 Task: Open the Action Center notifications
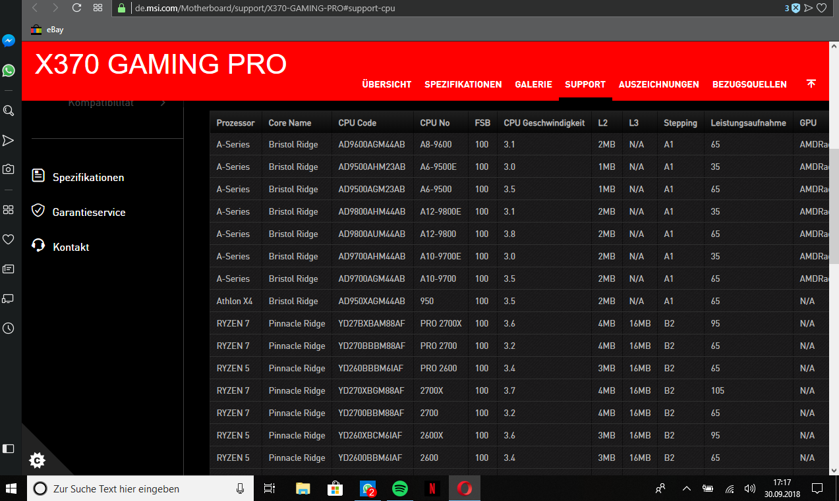tap(817, 488)
